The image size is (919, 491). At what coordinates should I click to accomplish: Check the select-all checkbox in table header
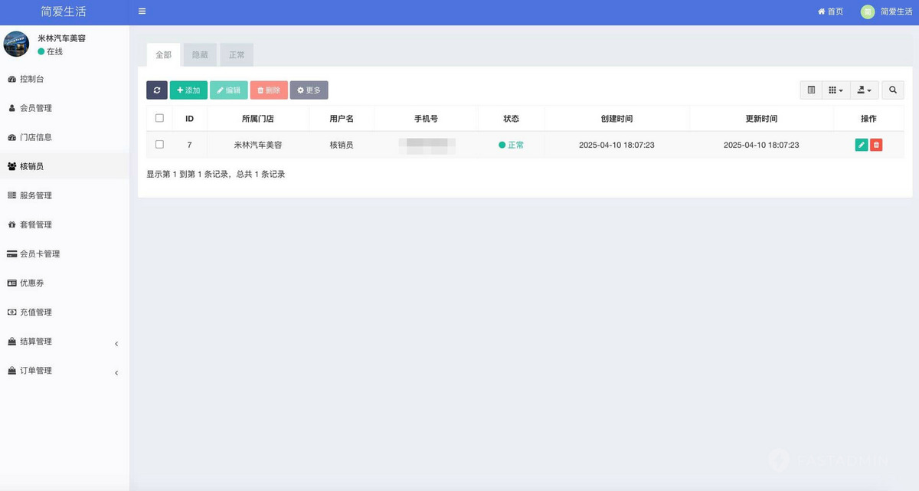point(159,118)
